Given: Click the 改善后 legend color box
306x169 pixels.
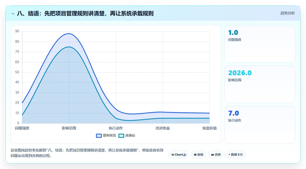Looking at the screenshot, I should pos(121,136).
